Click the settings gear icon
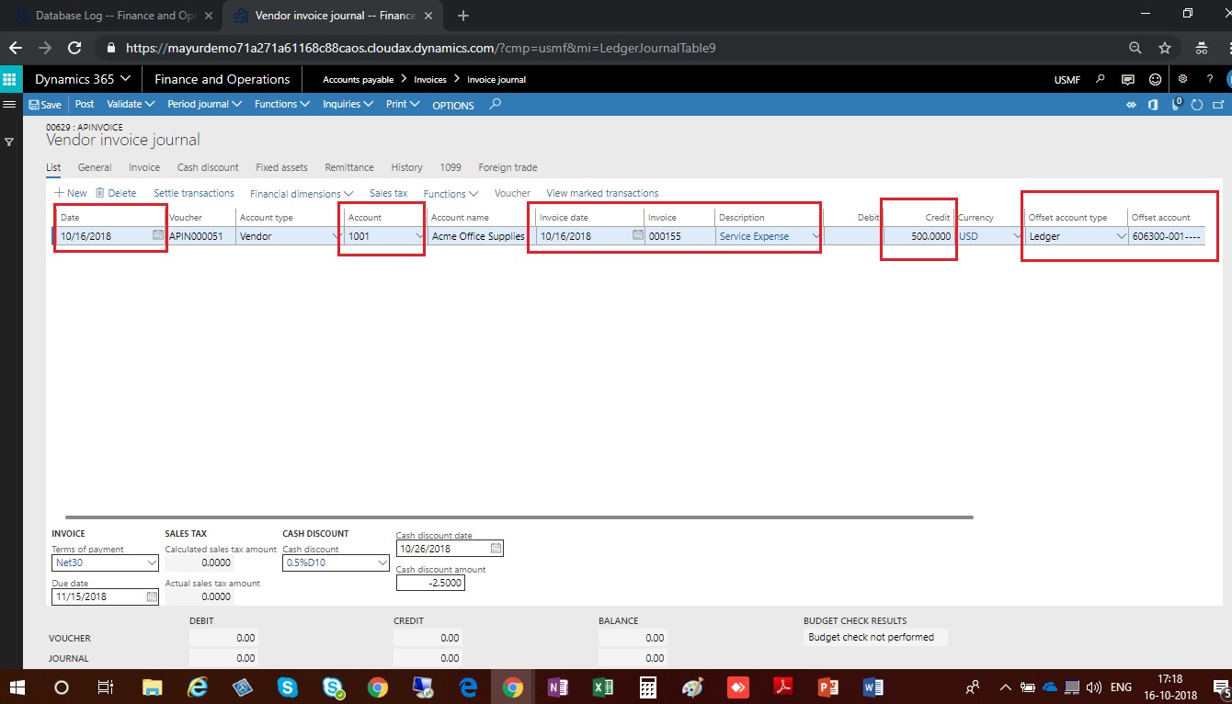The image size is (1232, 704). click(x=1182, y=79)
